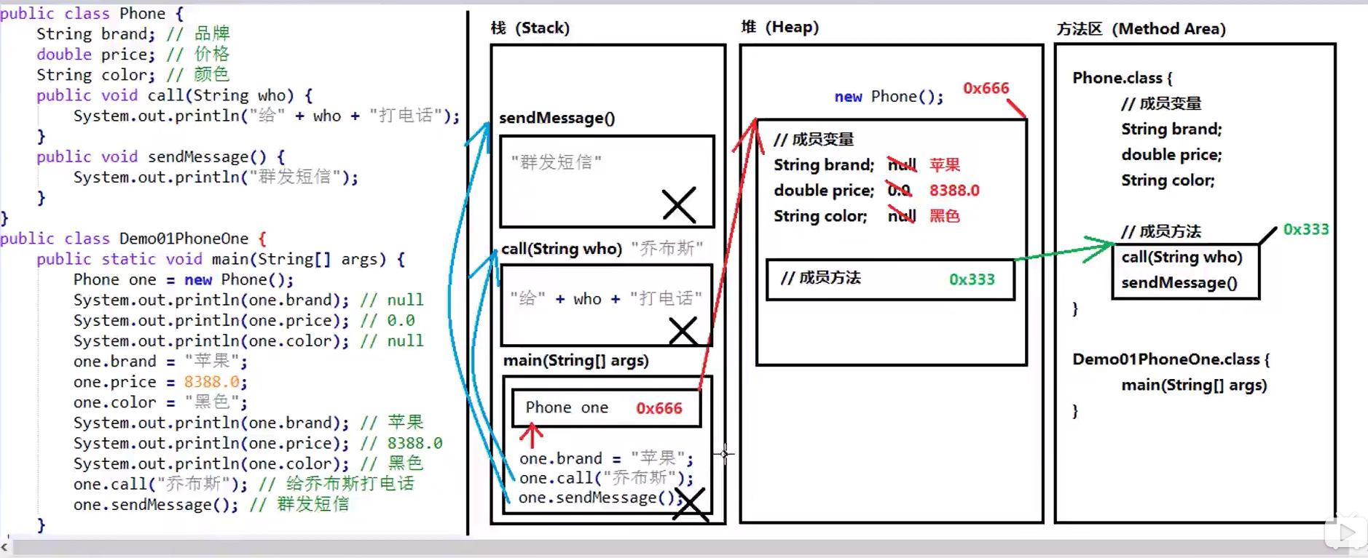This screenshot has width=1368, height=558.
Task: Click the code line one.sendMessage(); in the source
Action: point(155,504)
